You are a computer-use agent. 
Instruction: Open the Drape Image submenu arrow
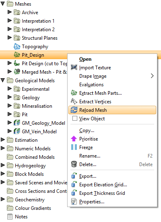point(152,76)
